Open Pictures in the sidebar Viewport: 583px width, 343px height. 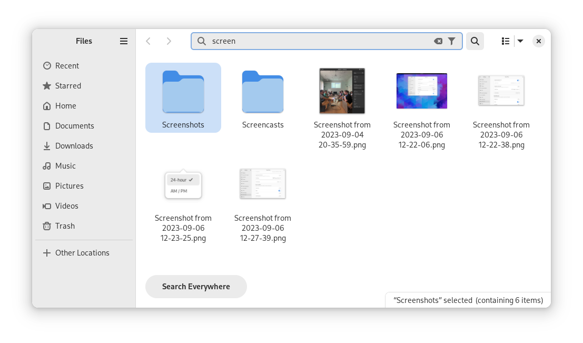(x=84, y=186)
